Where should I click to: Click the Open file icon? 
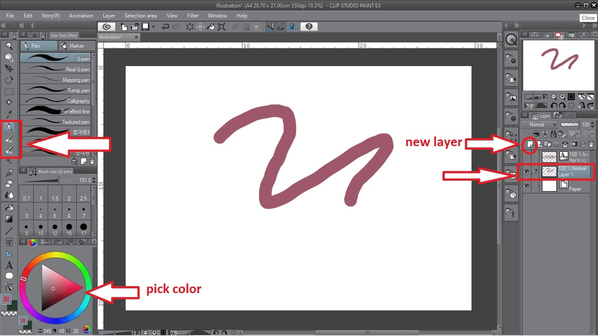[135, 27]
